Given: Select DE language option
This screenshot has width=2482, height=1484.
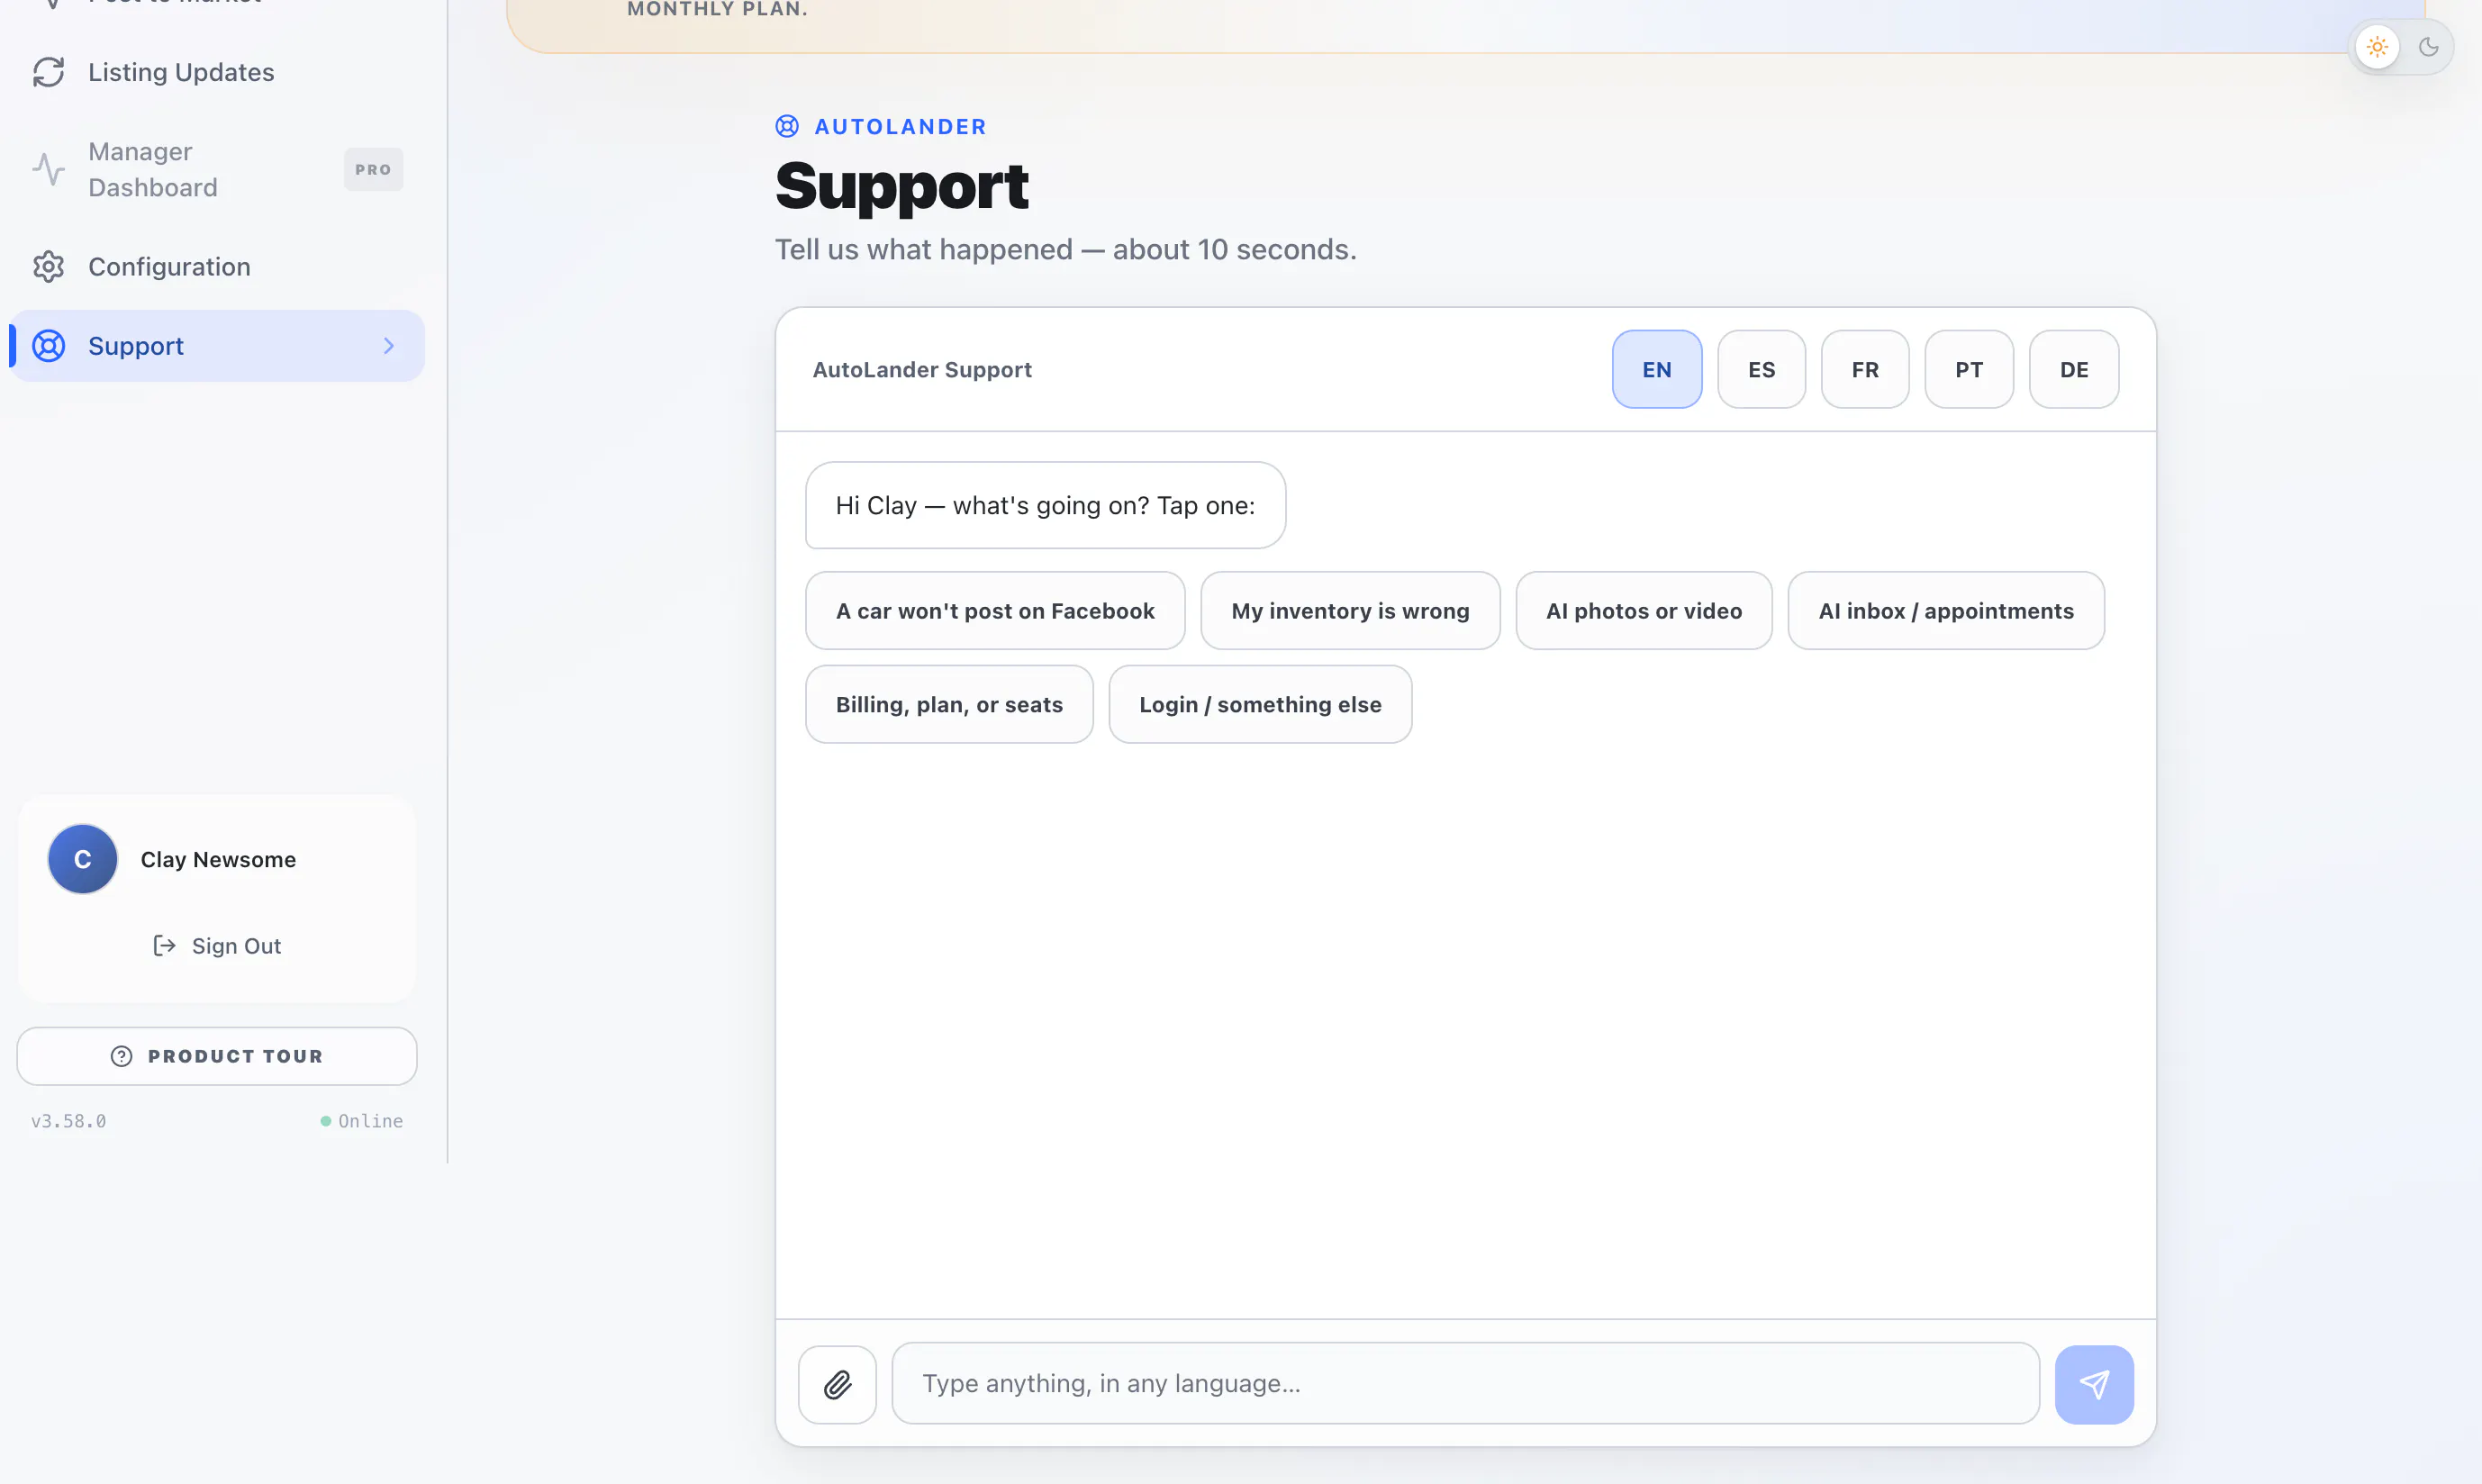Looking at the screenshot, I should pos(2074,369).
